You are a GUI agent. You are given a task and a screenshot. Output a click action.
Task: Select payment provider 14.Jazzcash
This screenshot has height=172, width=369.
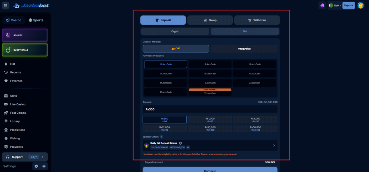165,83
